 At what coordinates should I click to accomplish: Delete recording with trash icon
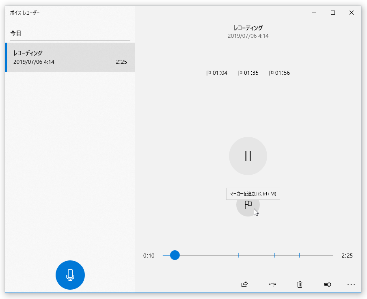[300, 284]
